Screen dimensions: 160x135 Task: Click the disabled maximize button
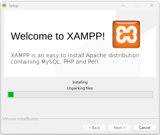point(137,5)
